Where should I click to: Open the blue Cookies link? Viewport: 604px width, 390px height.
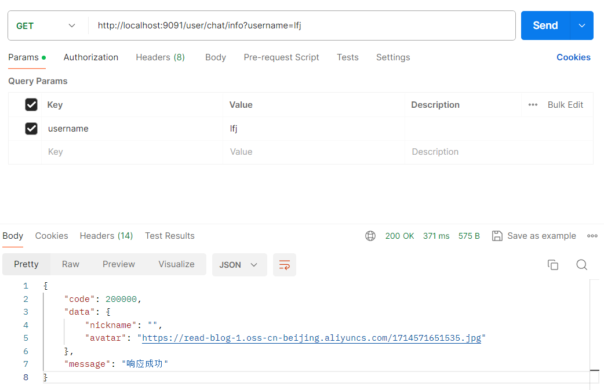[573, 57]
